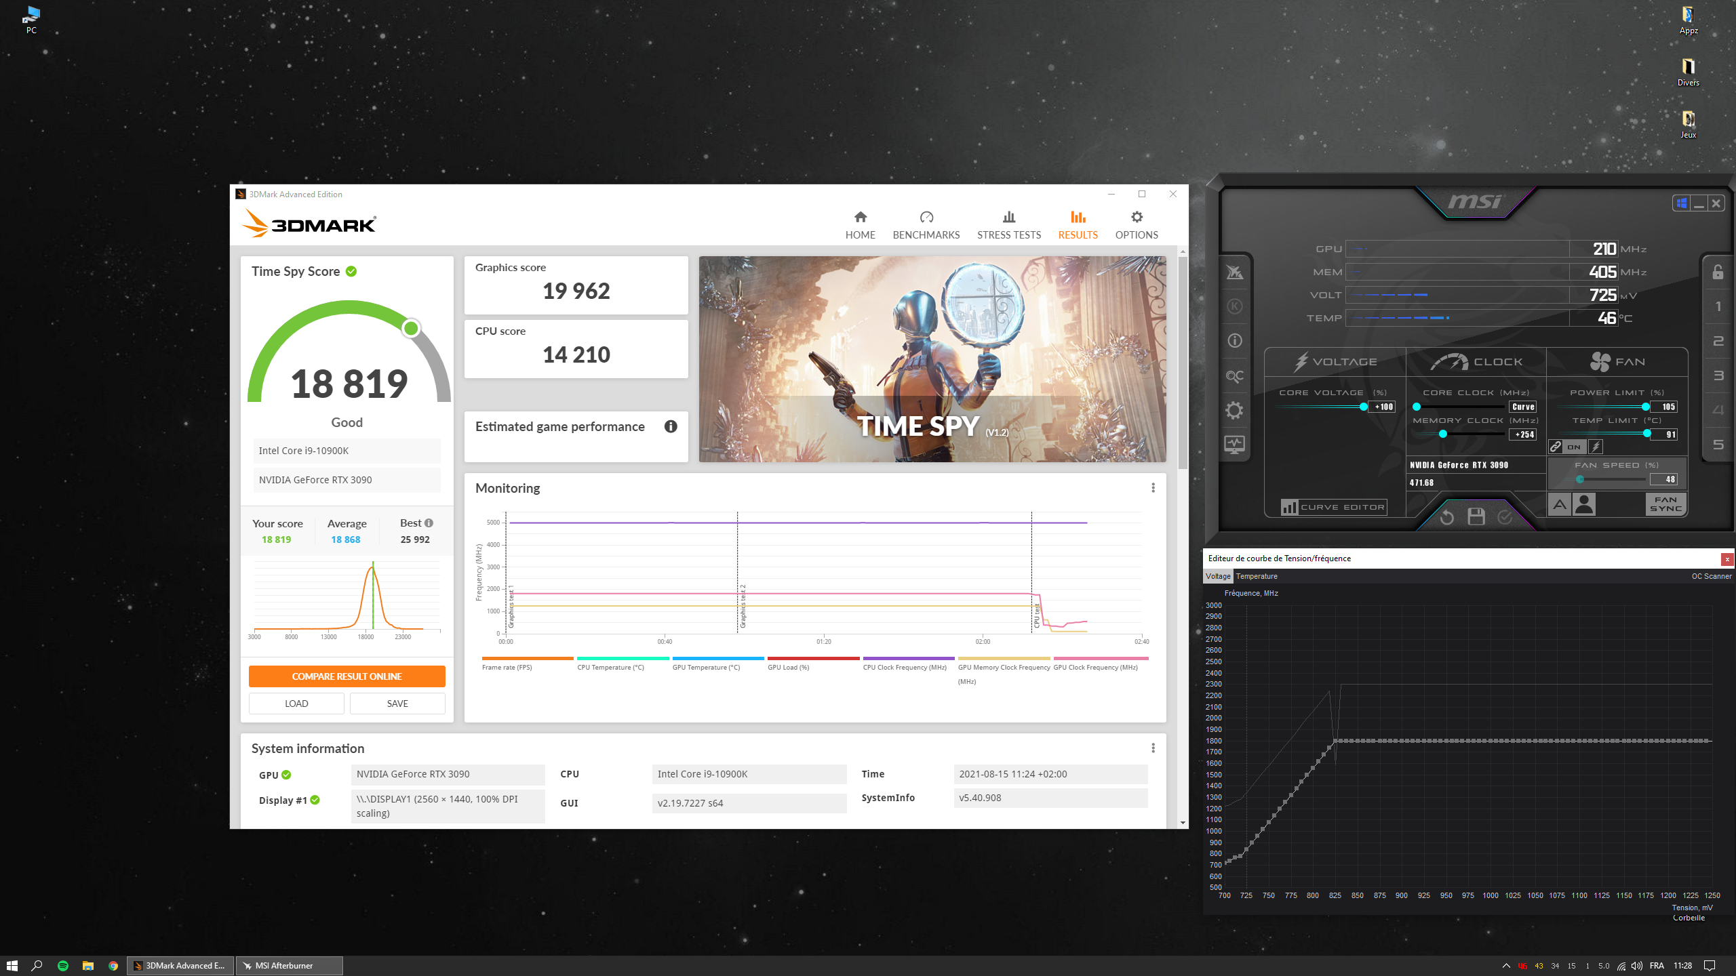Viewport: 1736px width, 976px height.
Task: Click the Memory Clock +254 value field
Action: coord(1523,434)
